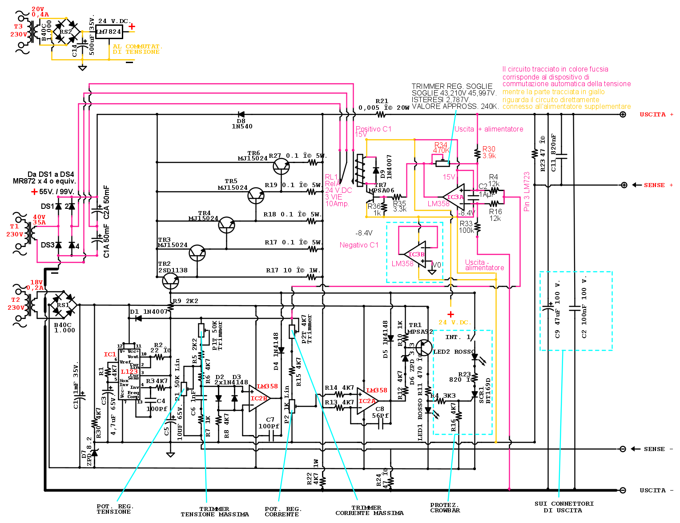
Task: Select the USCITA - output terminal
Action: pos(623,491)
